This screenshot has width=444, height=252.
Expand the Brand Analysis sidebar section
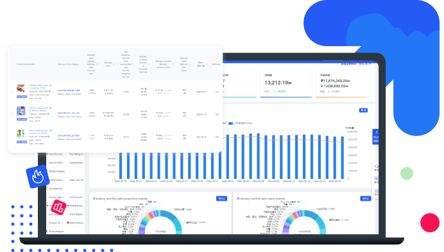(56, 171)
